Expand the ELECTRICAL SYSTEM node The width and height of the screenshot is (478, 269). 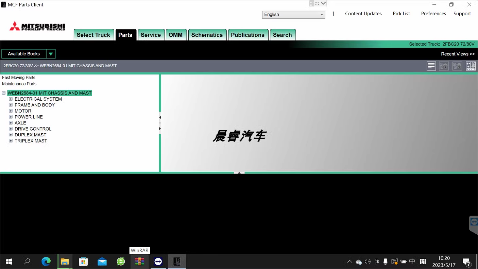11,99
